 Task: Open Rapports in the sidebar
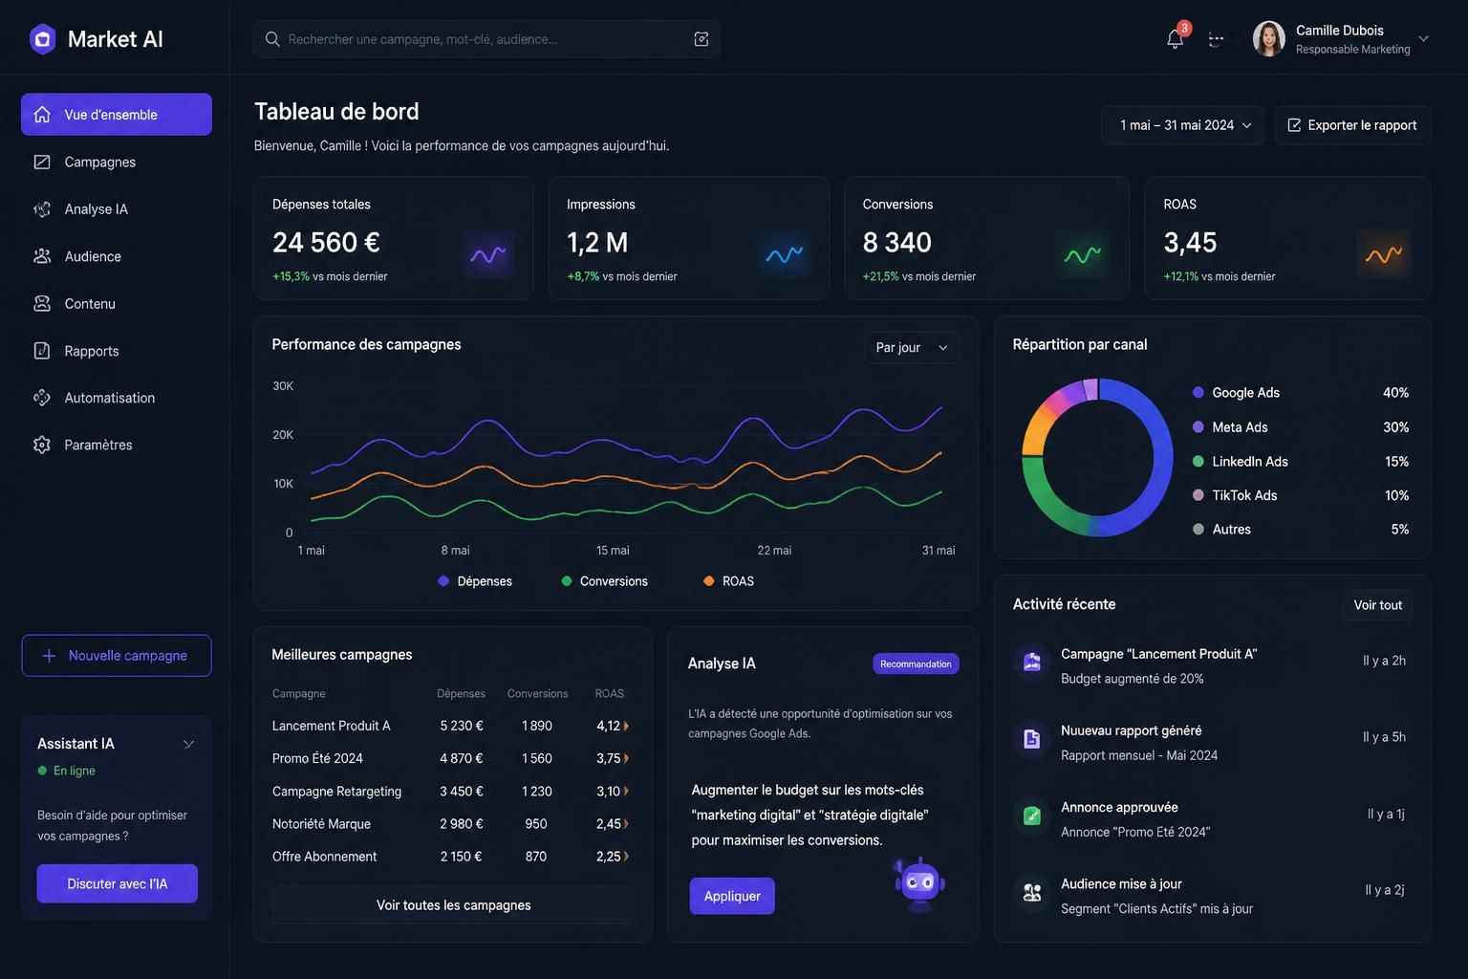pyautogui.click(x=117, y=351)
